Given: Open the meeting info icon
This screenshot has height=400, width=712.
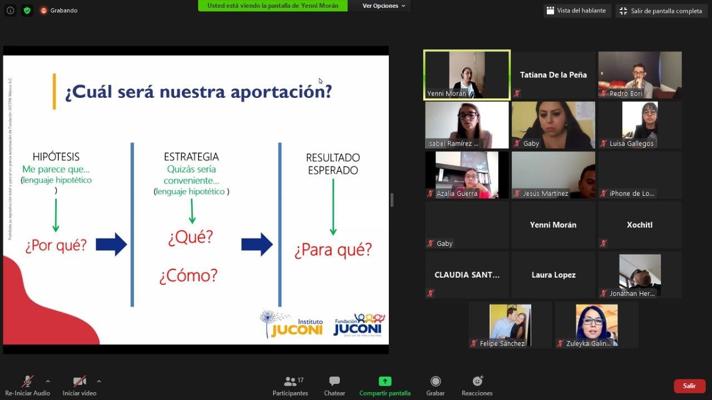Looking at the screenshot, I should coord(10,11).
